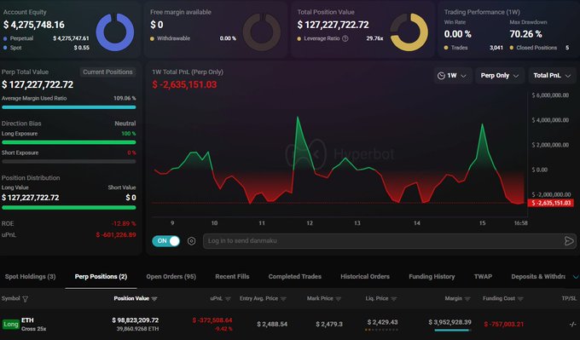Screen dimensions: 580x340
Task: Click ETH entry price $2,488.54
Action: coord(272,324)
